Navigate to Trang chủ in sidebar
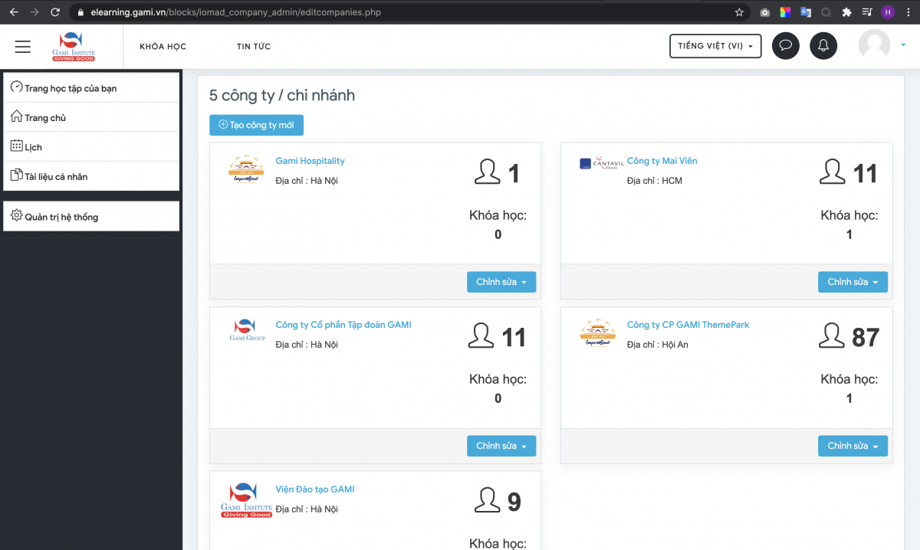Viewport: 920px width, 550px height. pos(91,117)
